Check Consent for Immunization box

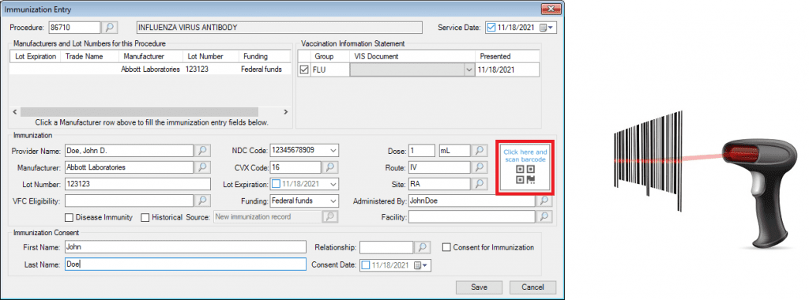click(447, 247)
